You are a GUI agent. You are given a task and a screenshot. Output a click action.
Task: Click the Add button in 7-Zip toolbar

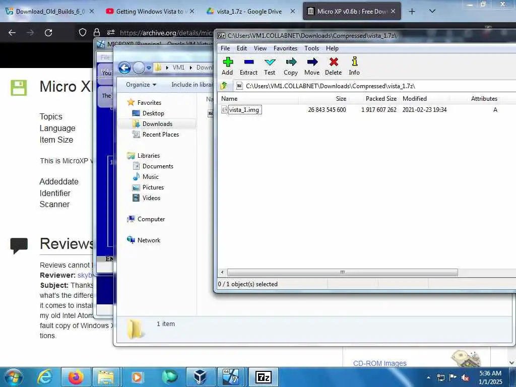(227, 66)
